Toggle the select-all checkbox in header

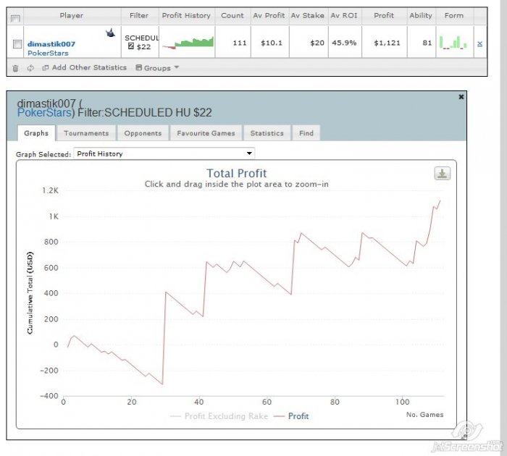pyautogui.click(x=15, y=18)
